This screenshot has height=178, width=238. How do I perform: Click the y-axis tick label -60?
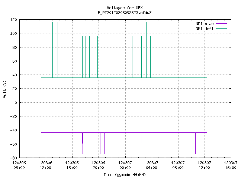(13, 144)
